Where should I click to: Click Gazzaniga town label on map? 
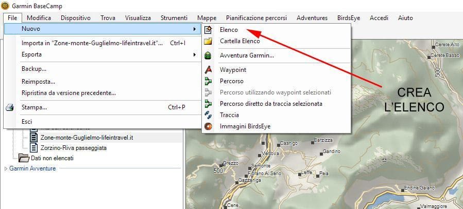[249, 180]
